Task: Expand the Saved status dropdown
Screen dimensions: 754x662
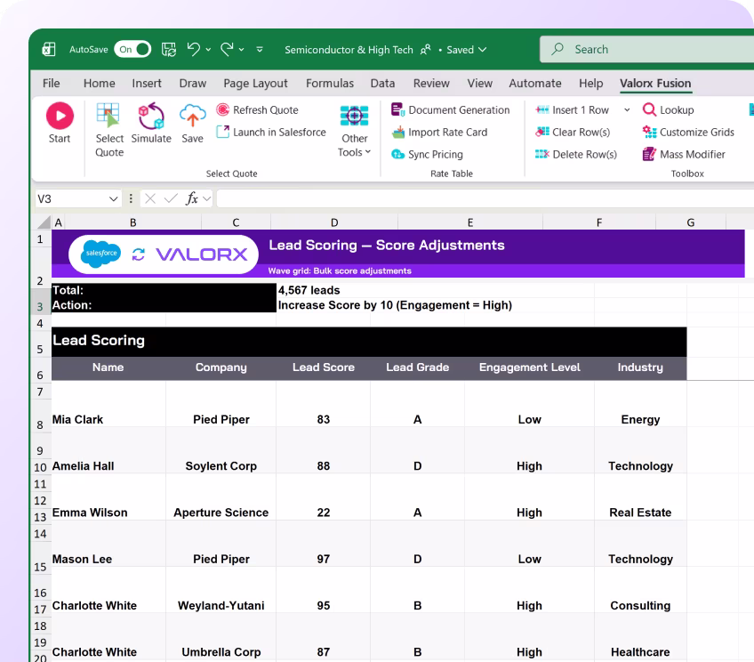Action: [x=483, y=50]
